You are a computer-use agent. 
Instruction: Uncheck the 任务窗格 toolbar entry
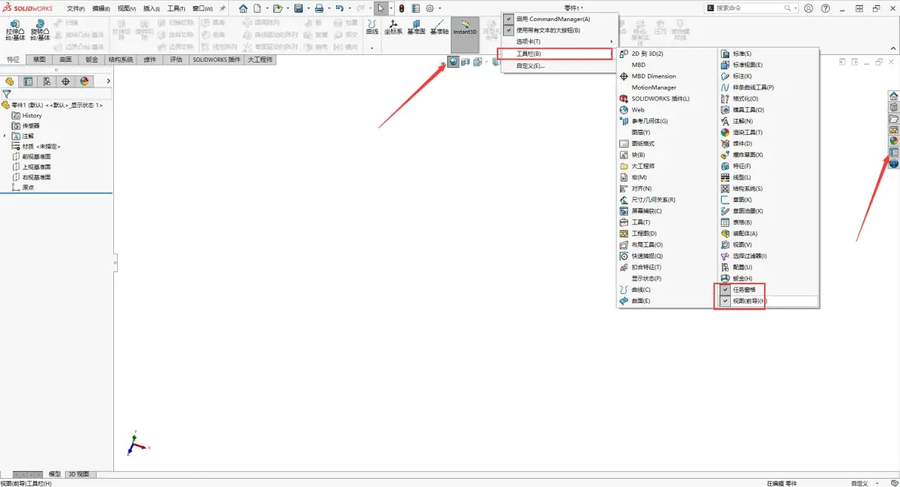(x=743, y=289)
